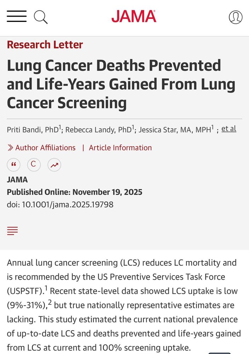Select author Priti Bandi, PhD
Image resolution: width=249 pixels, height=354 pixels.
tap(33, 130)
